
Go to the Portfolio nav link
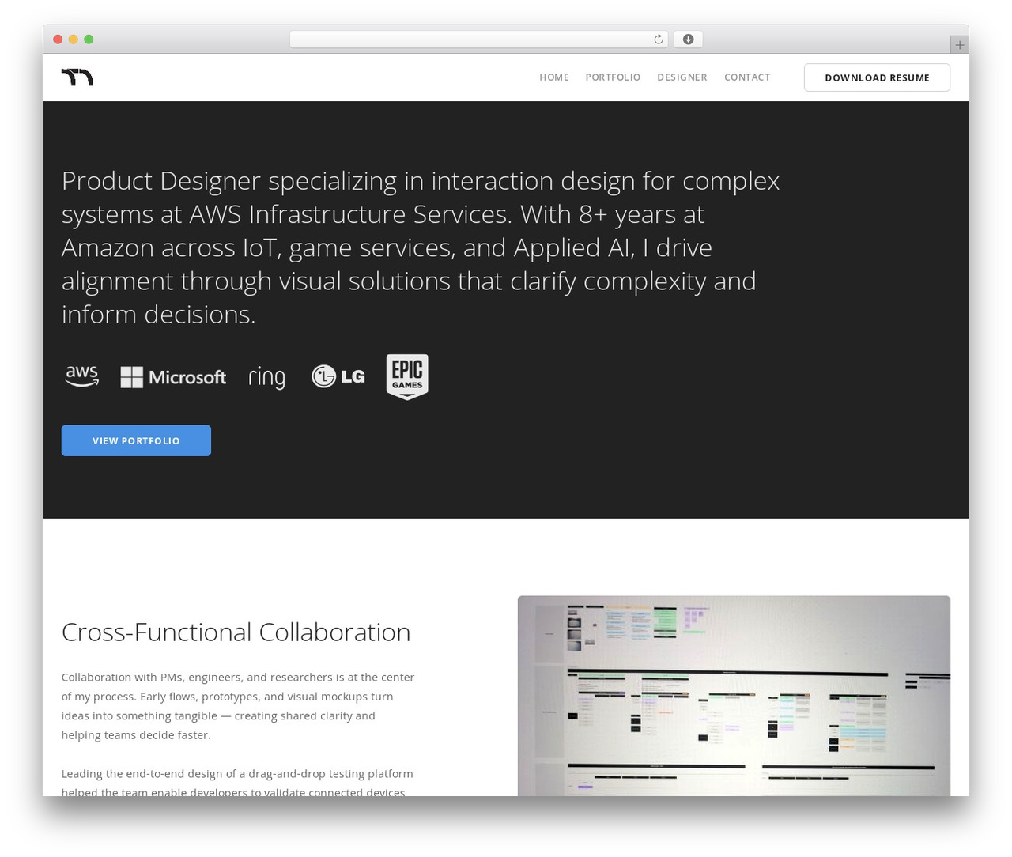[x=613, y=77]
